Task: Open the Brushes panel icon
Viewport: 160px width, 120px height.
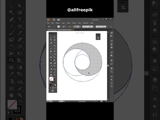Action: tap(111, 44)
